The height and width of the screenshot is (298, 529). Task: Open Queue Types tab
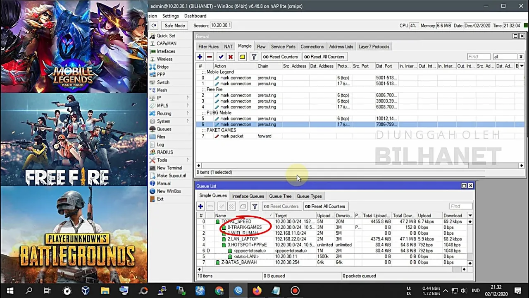tap(309, 196)
